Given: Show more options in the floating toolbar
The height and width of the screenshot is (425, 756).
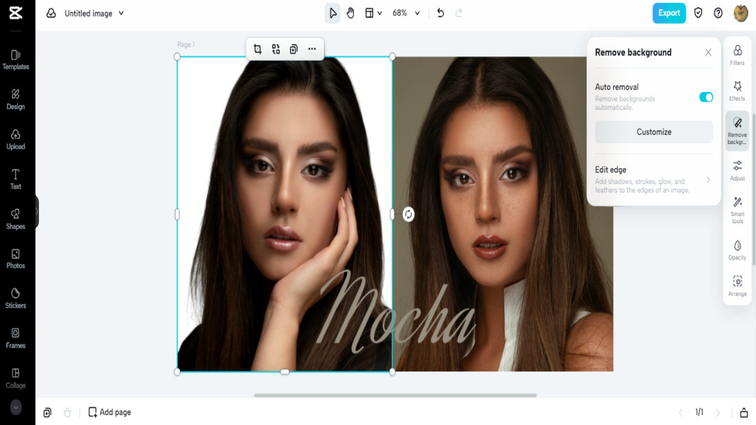Looking at the screenshot, I should (x=312, y=49).
